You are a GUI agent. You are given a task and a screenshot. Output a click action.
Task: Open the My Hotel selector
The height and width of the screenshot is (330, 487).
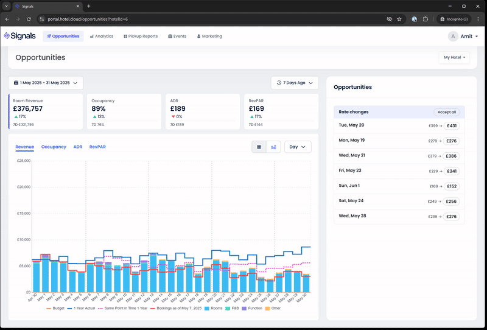(454, 57)
